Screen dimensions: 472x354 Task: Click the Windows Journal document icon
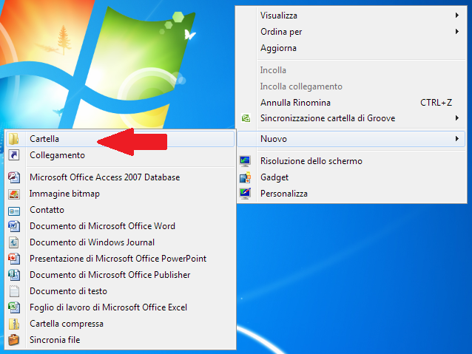point(14,242)
